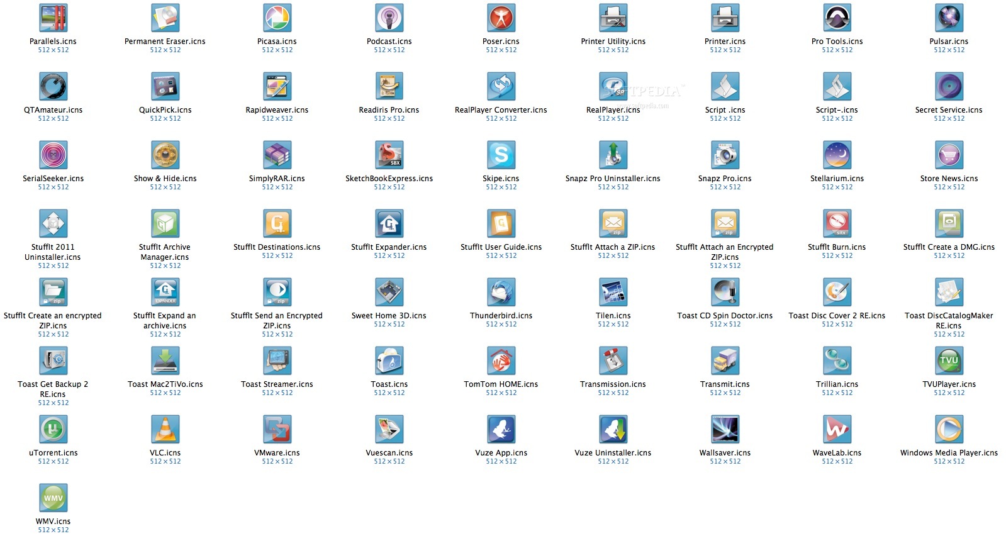Screen dimensions: 1006x536
Task: Select 'Toast Disc Cover 2 RE.icns' label
Action: pos(837,316)
